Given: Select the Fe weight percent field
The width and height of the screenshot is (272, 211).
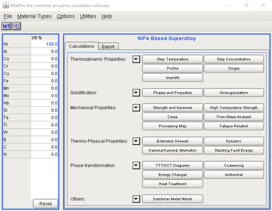Looking at the screenshot, I should [x=44, y=81].
